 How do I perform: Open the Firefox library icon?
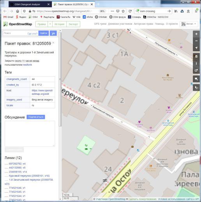point(176,11)
